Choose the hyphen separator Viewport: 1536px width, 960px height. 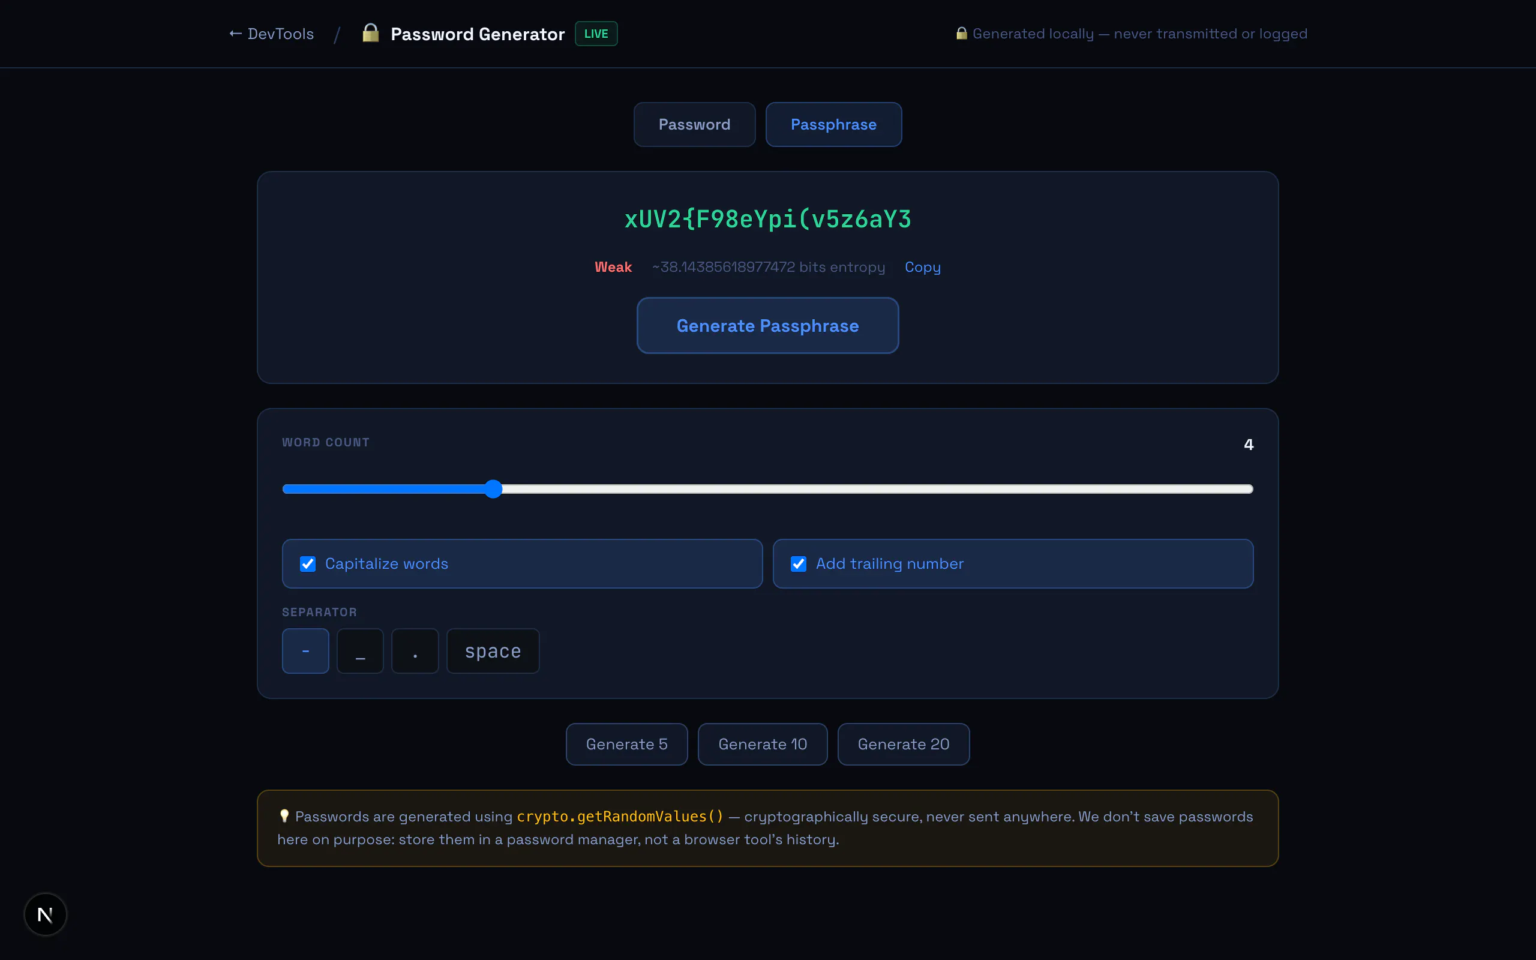tap(305, 651)
